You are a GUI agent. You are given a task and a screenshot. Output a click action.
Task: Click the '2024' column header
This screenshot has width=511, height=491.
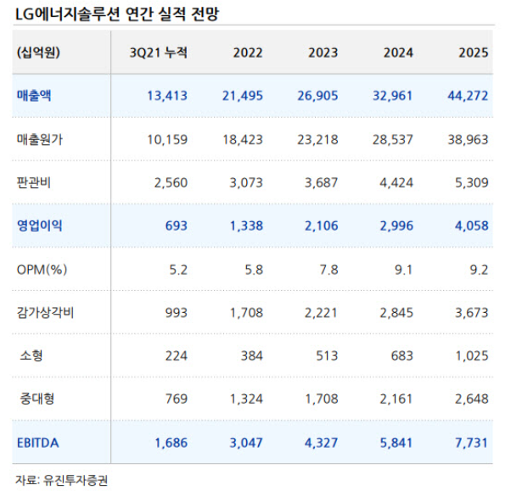398,53
